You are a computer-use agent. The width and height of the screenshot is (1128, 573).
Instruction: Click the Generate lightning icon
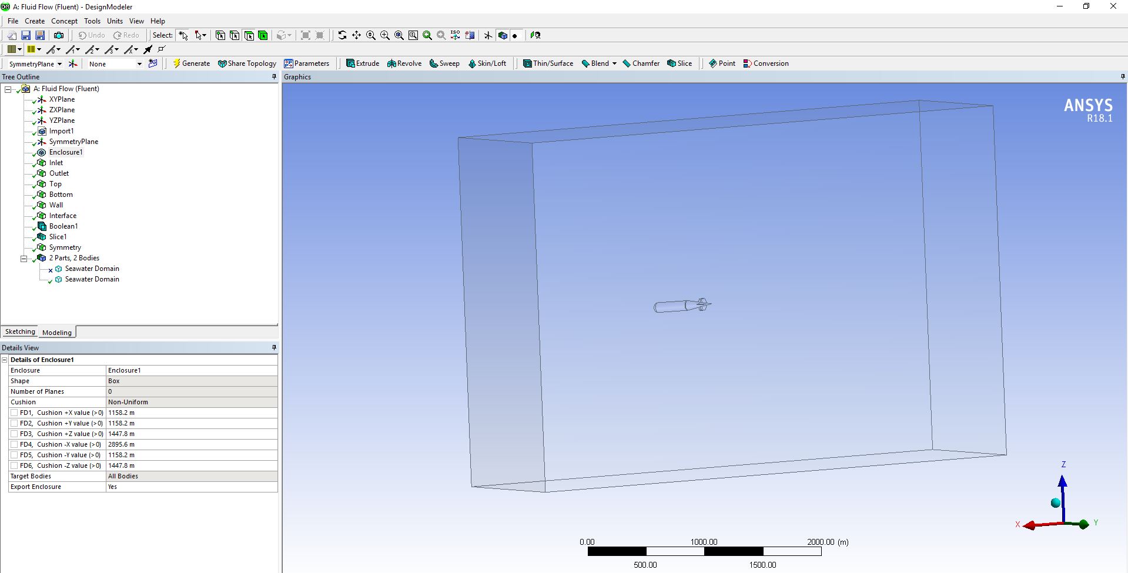178,63
